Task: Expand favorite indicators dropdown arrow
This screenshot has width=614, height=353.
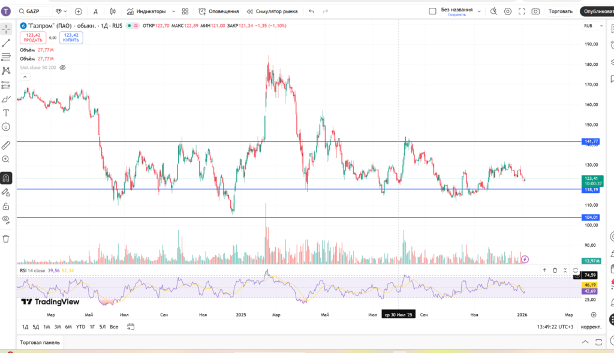Action: click(173, 11)
